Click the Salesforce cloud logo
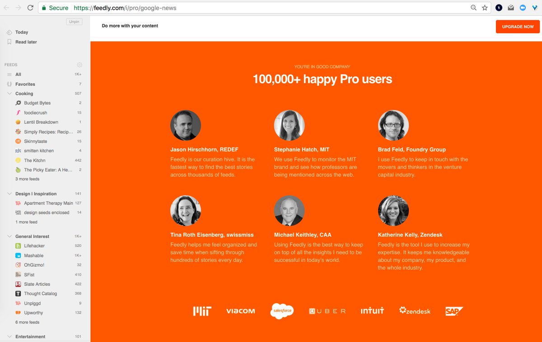This screenshot has height=342, width=542. [282, 311]
